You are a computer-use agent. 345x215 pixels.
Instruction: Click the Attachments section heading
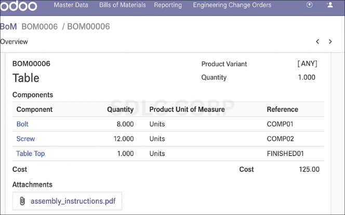(x=32, y=184)
